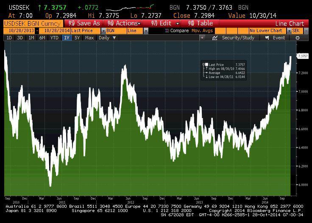The width and height of the screenshot is (312, 223).
Task: Switch the chart range to 5Y
Action: tap(77, 38)
